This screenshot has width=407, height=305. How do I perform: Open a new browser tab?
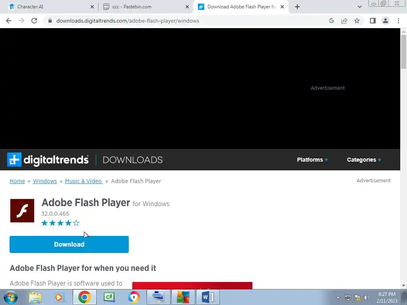(297, 7)
